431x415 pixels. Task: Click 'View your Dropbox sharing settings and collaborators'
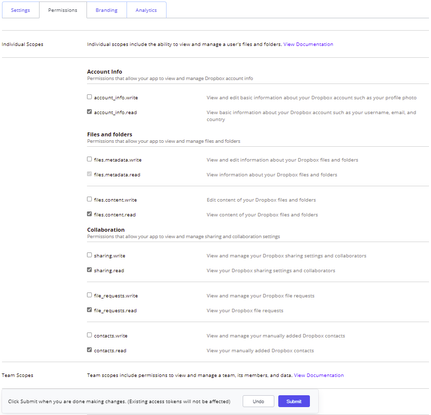(x=271, y=271)
